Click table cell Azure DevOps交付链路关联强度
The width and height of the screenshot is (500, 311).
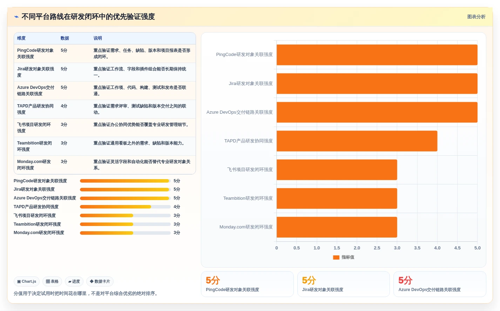[x=36, y=91]
